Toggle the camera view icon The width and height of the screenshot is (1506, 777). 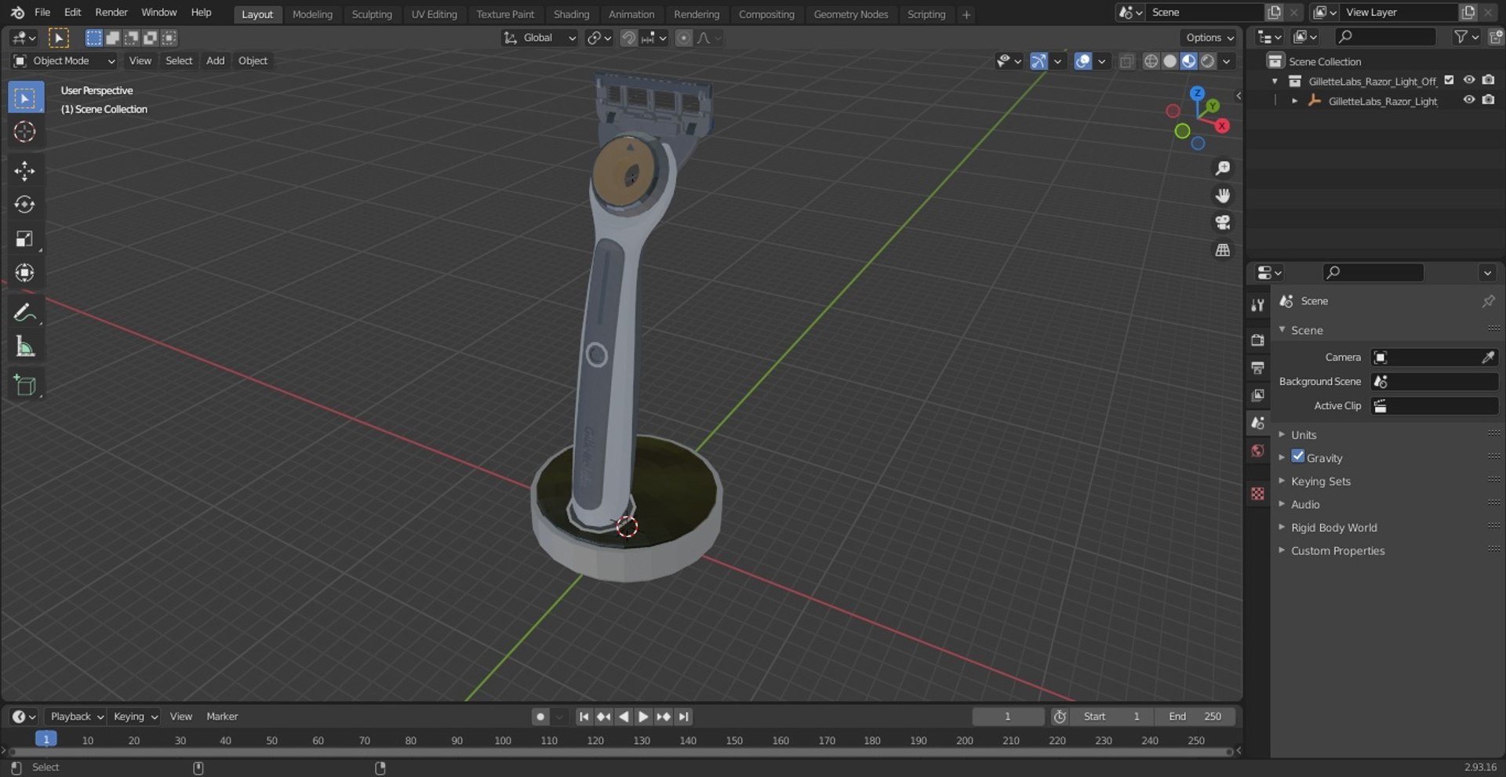(1222, 223)
